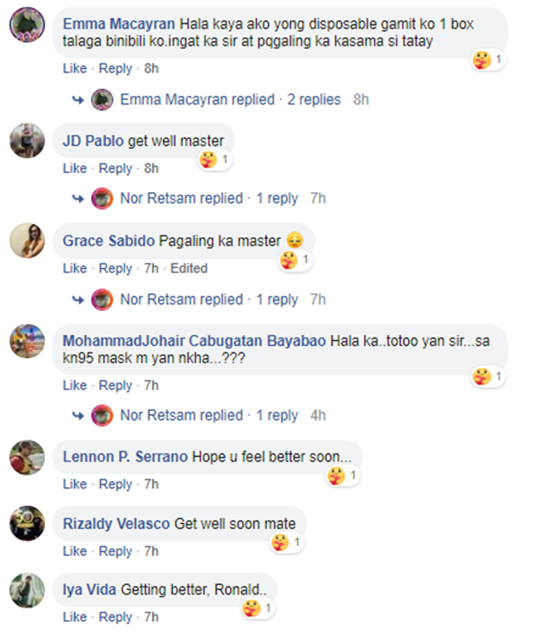This screenshot has height=634, width=545.
Task: Expand Emma Macayran's 2 replies
Action: [313, 100]
